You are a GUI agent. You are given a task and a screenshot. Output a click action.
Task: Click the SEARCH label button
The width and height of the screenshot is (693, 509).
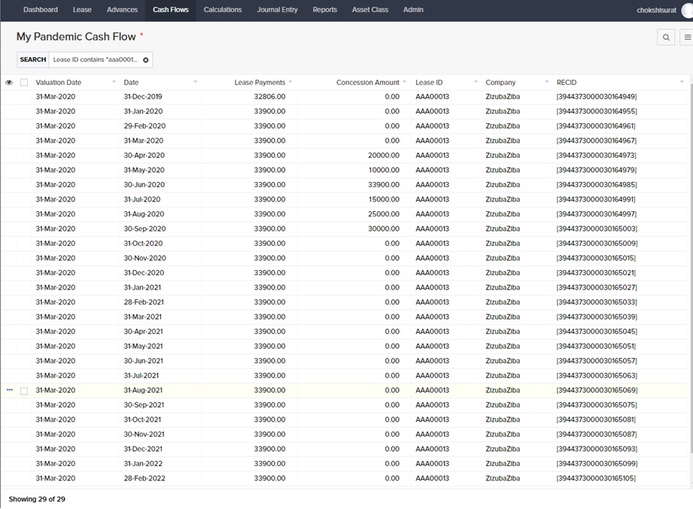[33, 60]
